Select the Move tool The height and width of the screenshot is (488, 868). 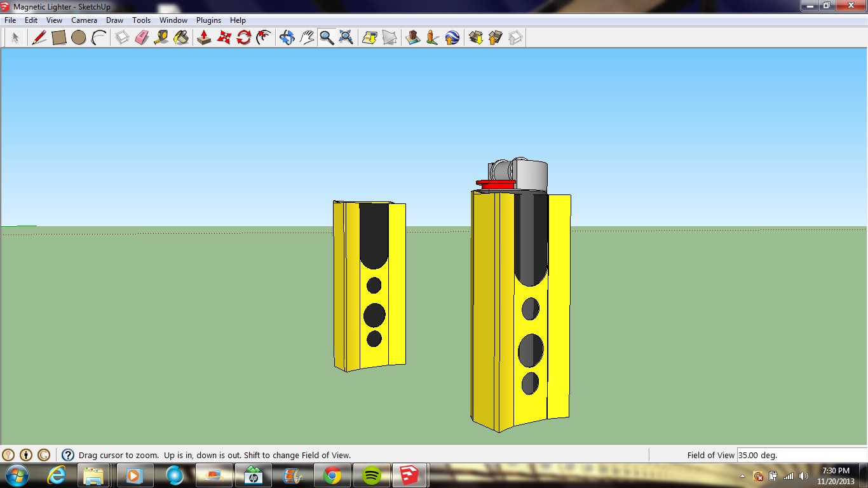[224, 37]
